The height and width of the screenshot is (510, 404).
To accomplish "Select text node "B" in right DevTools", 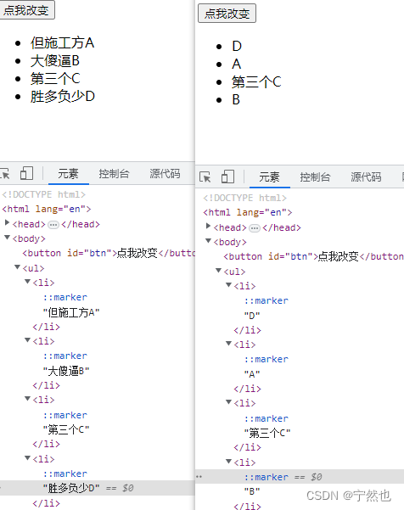I will point(252,491).
